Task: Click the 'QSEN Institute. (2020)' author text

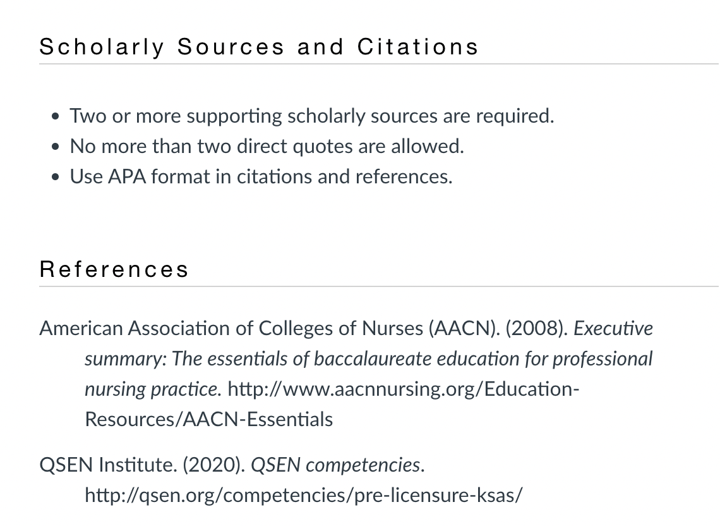Action: [142, 465]
